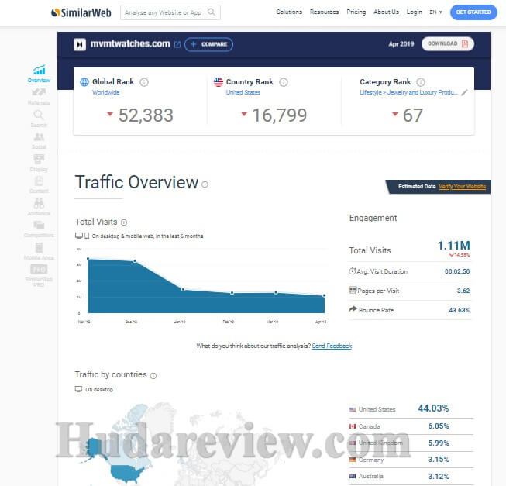
Task: Click Traffic by countries info icon
Action: point(153,376)
